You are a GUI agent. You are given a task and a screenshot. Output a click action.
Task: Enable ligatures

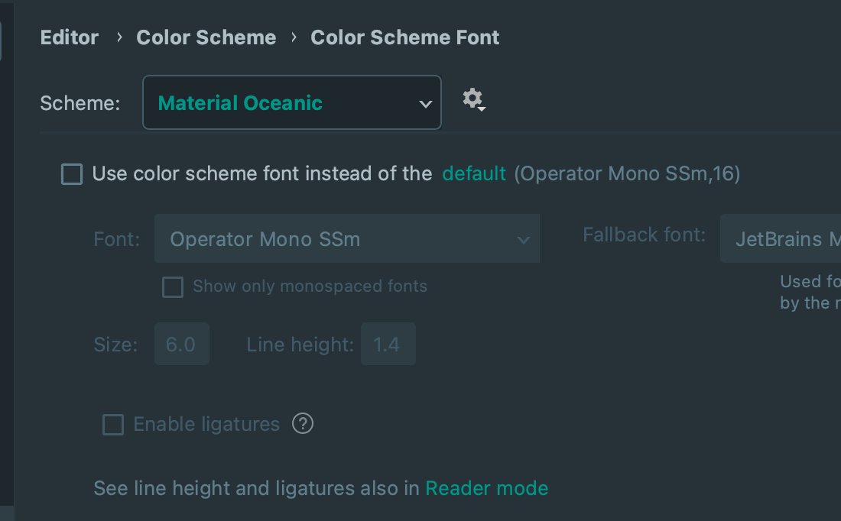coord(112,425)
